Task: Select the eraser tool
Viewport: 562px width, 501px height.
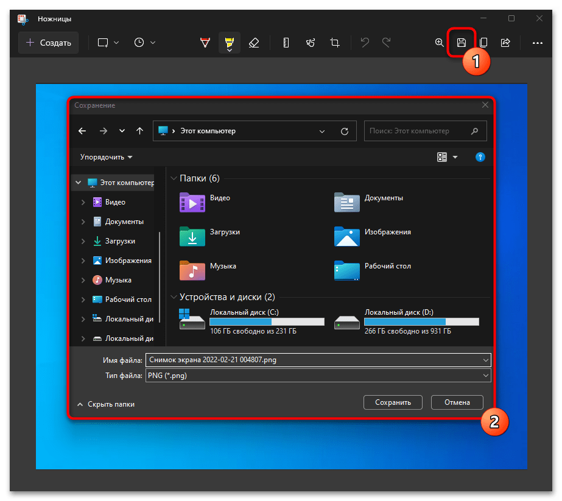Action: 254,43
